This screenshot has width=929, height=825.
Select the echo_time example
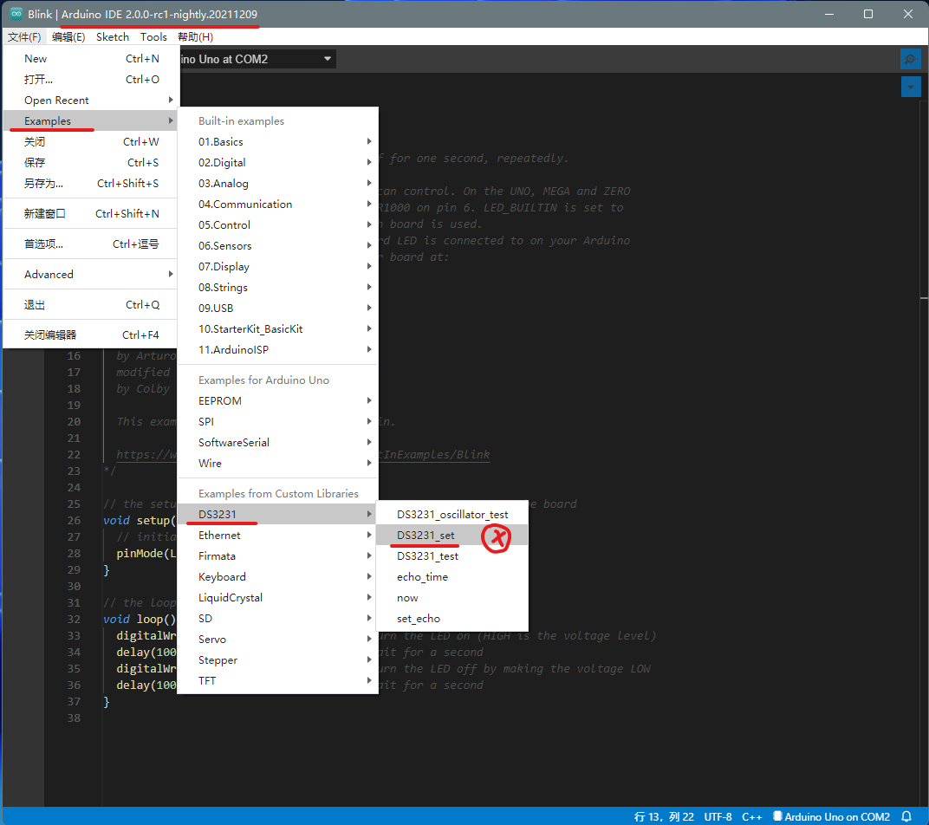click(x=422, y=576)
